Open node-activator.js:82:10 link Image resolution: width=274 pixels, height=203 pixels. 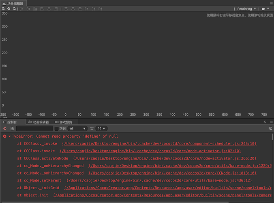tap(150, 151)
